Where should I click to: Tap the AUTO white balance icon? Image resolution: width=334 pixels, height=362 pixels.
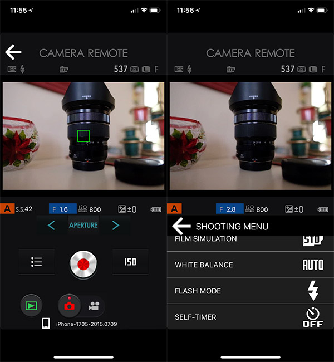pyautogui.click(x=312, y=265)
